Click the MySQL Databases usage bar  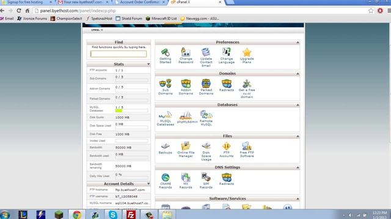pos(131,111)
